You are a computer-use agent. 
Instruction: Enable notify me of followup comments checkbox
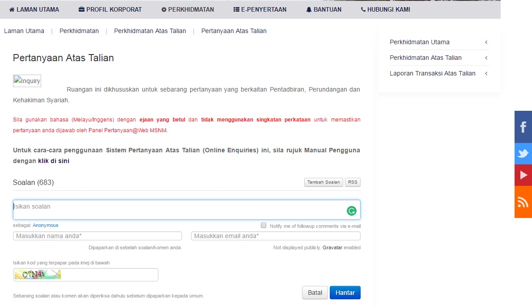click(x=264, y=226)
